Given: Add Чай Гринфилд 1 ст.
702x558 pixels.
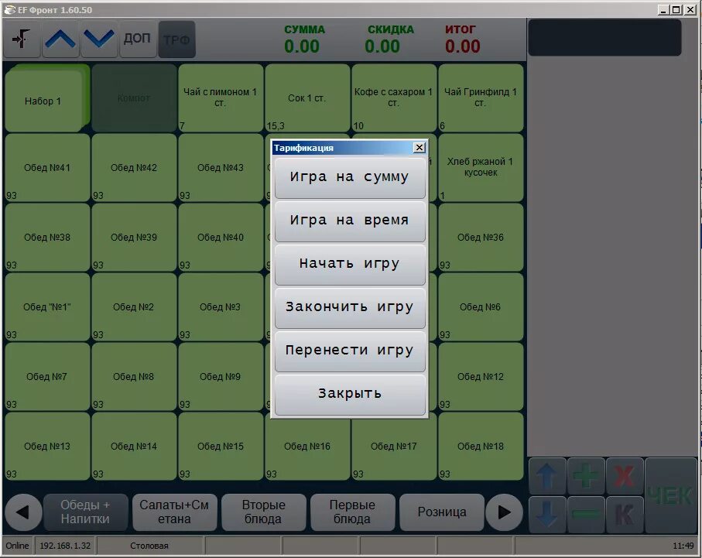Looking at the screenshot, I should (481, 98).
